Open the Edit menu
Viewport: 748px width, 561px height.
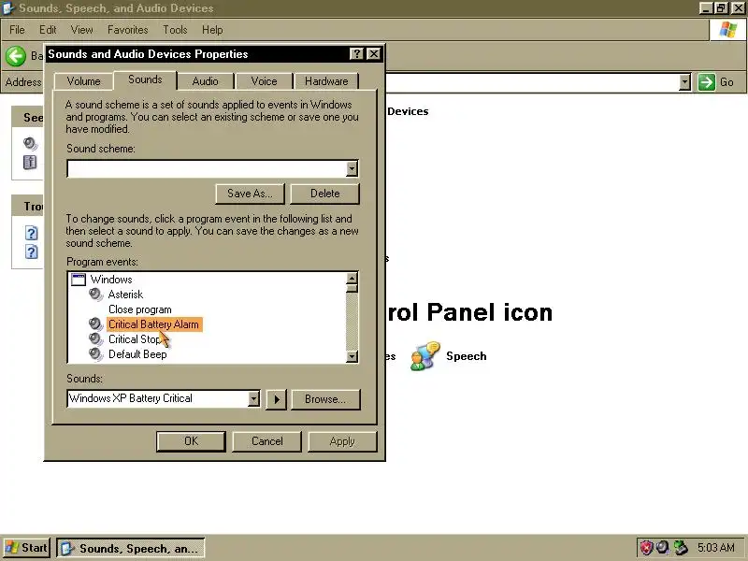pyautogui.click(x=48, y=30)
